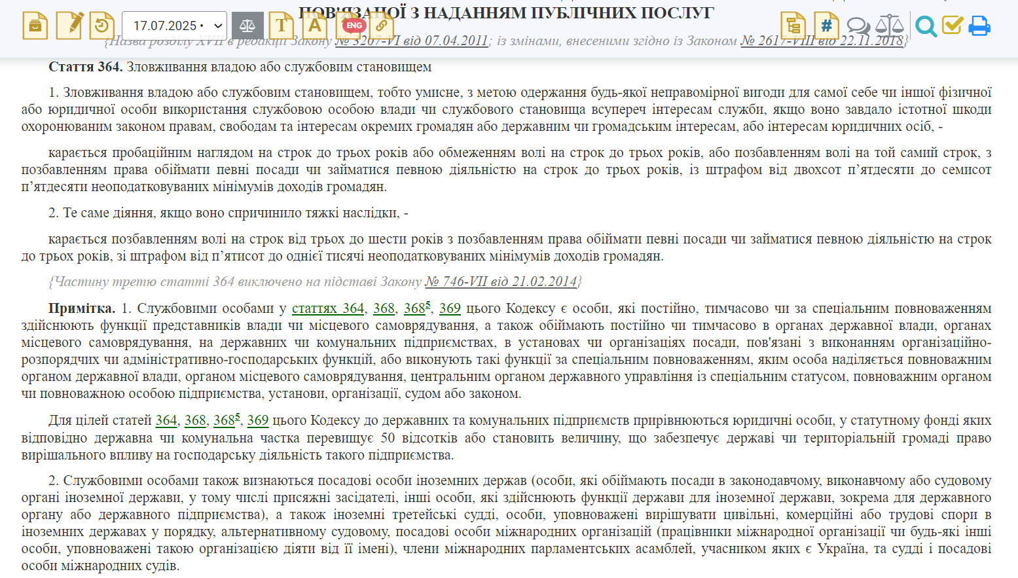Open the comments speech bubbles icon
This screenshot has width=1018, height=578.
[x=858, y=26]
